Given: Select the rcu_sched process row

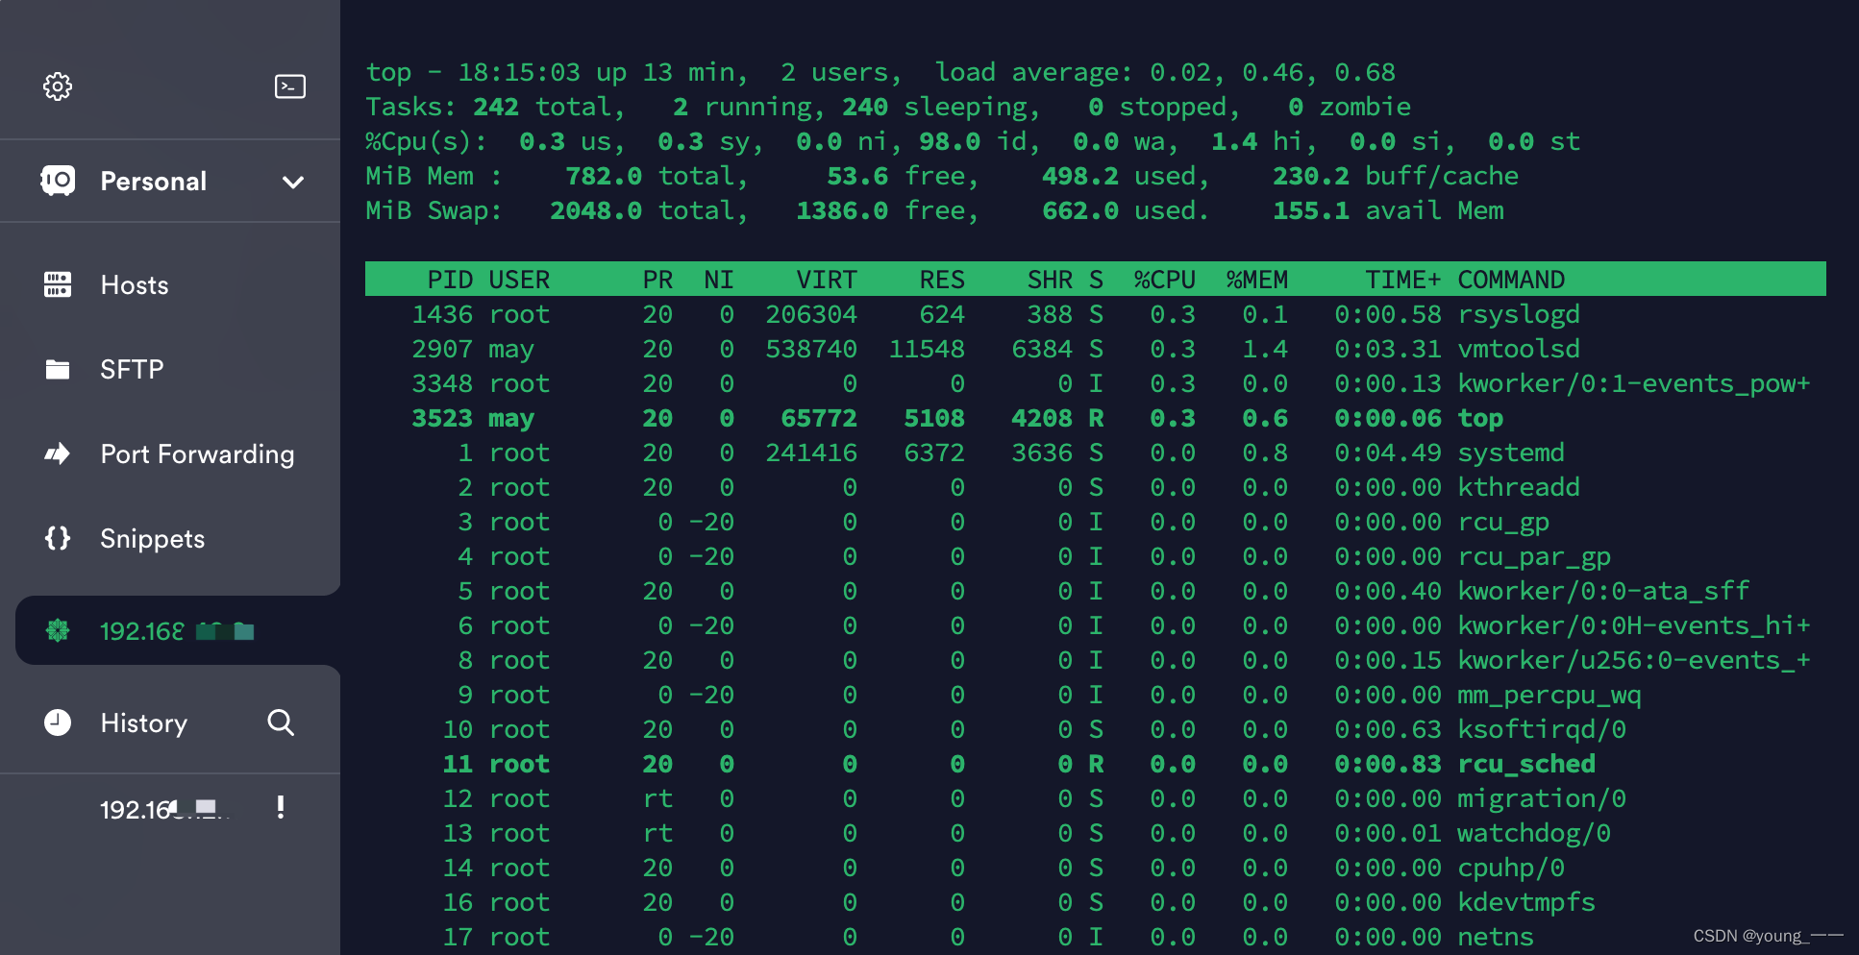Looking at the screenshot, I should point(1096,764).
